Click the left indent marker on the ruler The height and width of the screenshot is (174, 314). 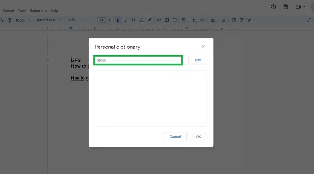71,29
